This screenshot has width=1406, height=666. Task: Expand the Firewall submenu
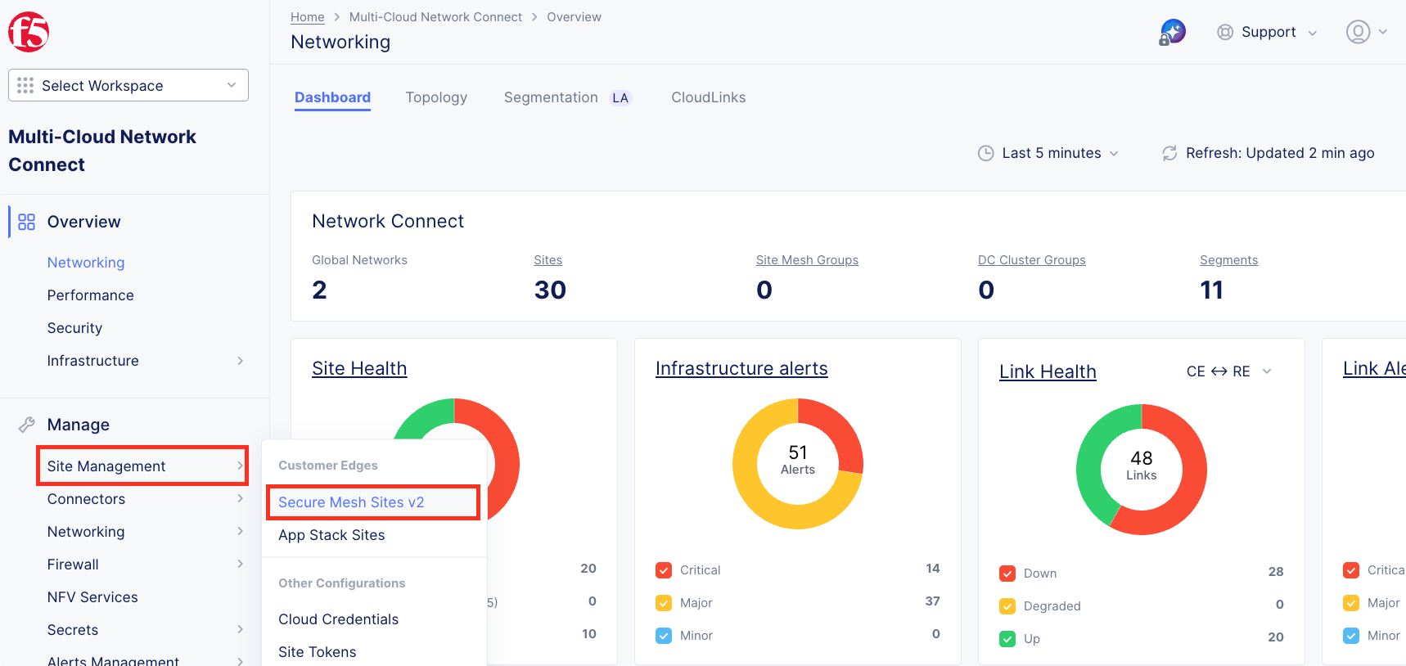pos(144,565)
